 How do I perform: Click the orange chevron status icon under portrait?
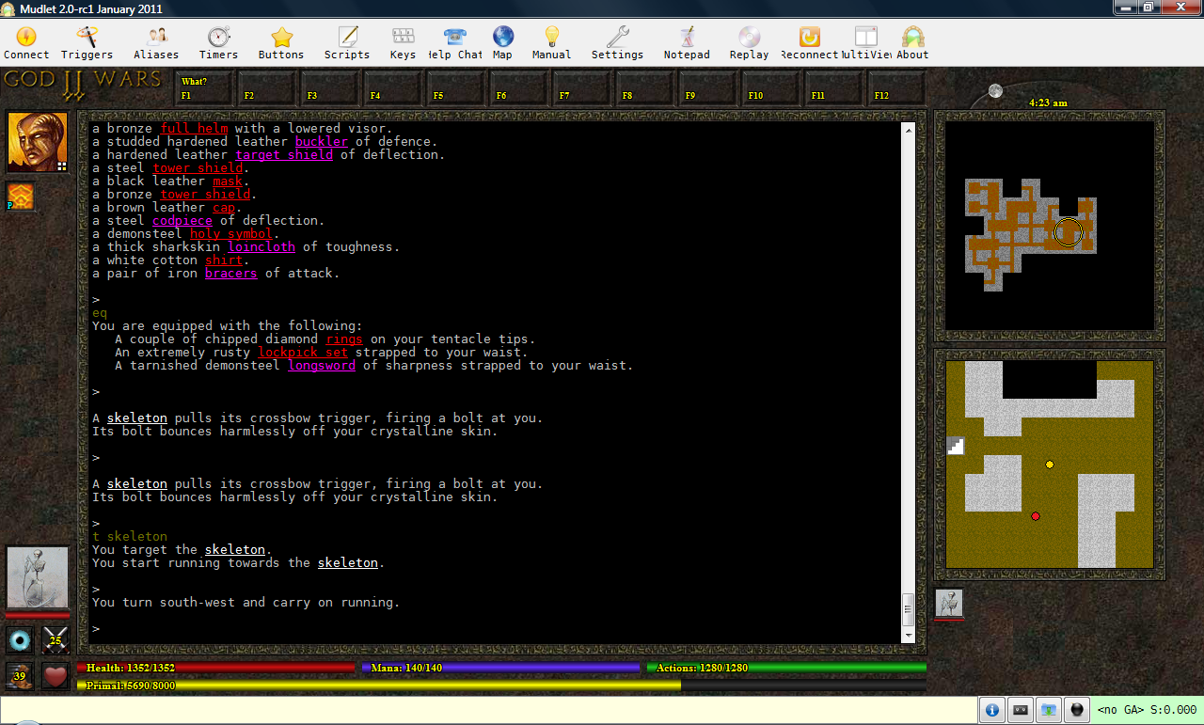click(x=21, y=196)
